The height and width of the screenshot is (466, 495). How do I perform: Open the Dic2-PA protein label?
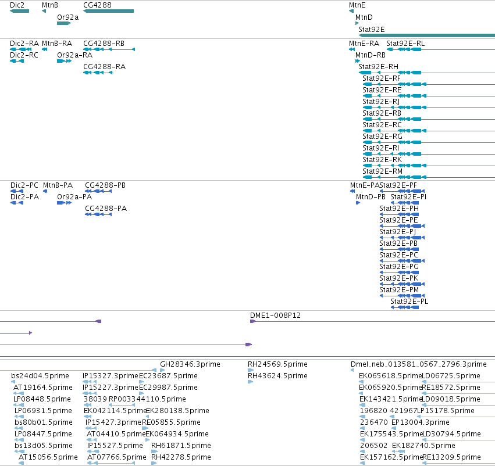click(x=24, y=197)
